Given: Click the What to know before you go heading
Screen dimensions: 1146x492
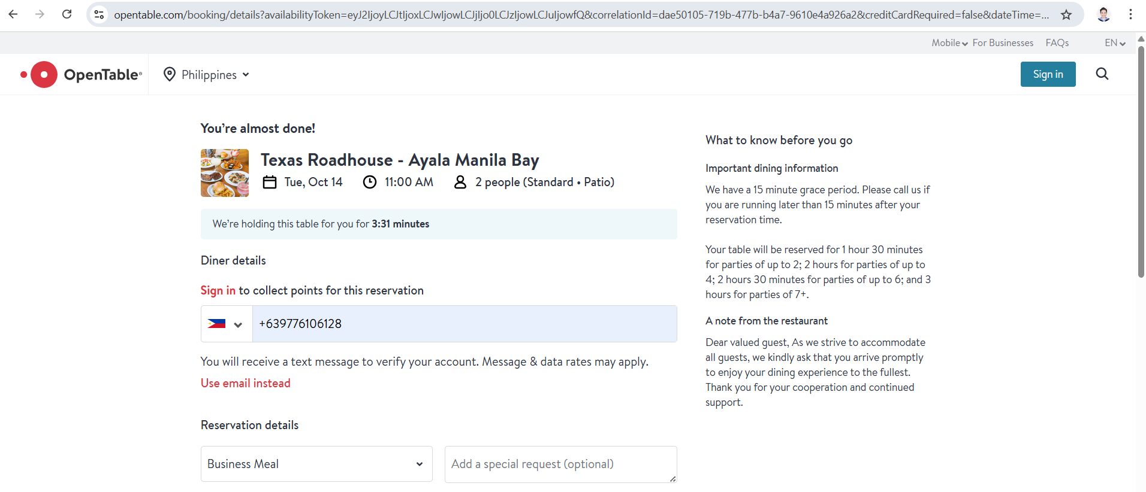Looking at the screenshot, I should click(779, 140).
